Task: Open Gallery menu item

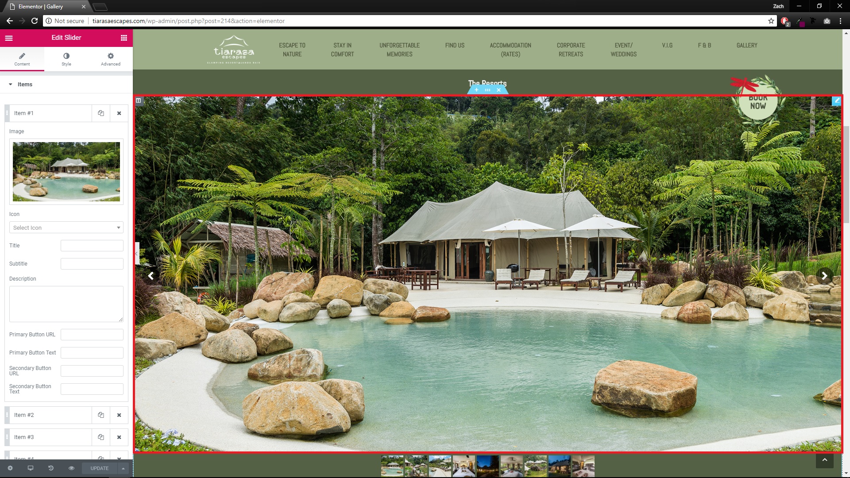Action: (747, 45)
